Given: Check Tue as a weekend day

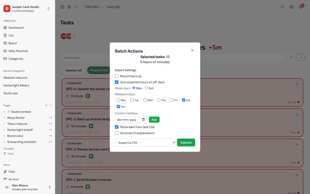Looking at the screenshot, I should point(132,100).
